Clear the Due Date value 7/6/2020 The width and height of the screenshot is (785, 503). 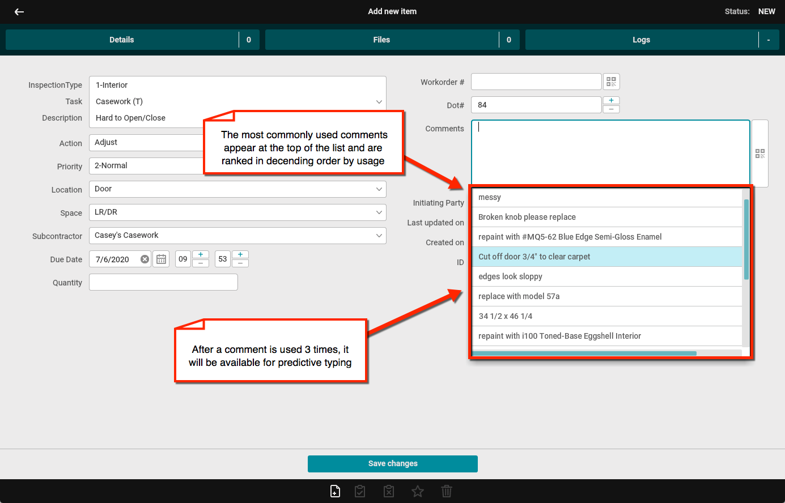point(145,259)
